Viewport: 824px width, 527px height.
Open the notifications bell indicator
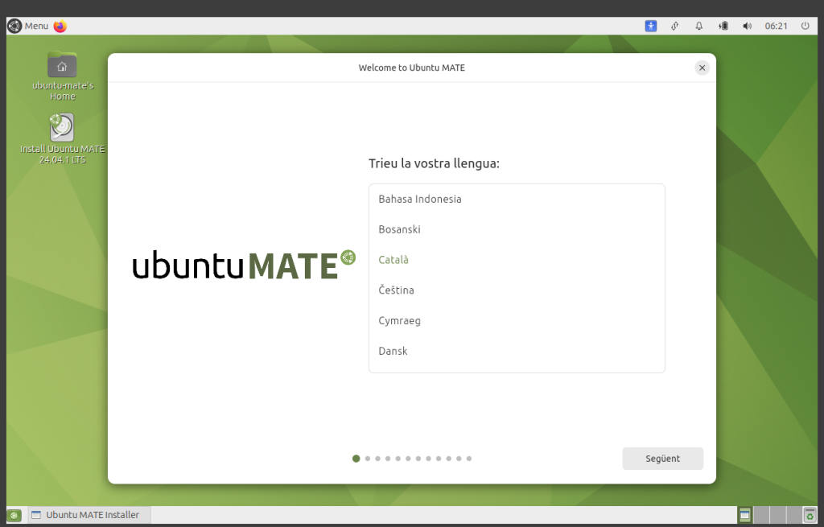point(699,26)
